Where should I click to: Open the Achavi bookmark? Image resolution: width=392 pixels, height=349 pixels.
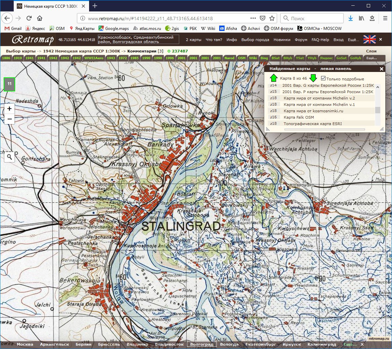(250, 29)
